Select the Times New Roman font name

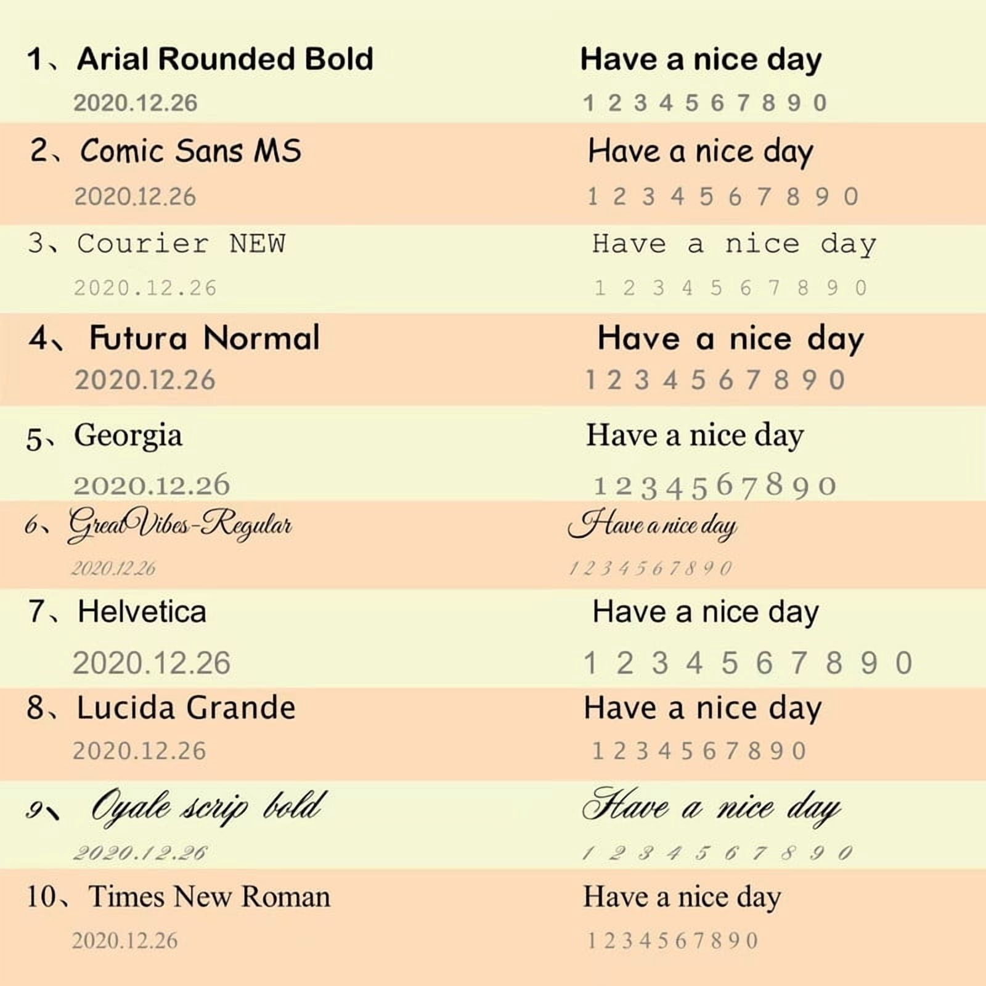pos(210,897)
